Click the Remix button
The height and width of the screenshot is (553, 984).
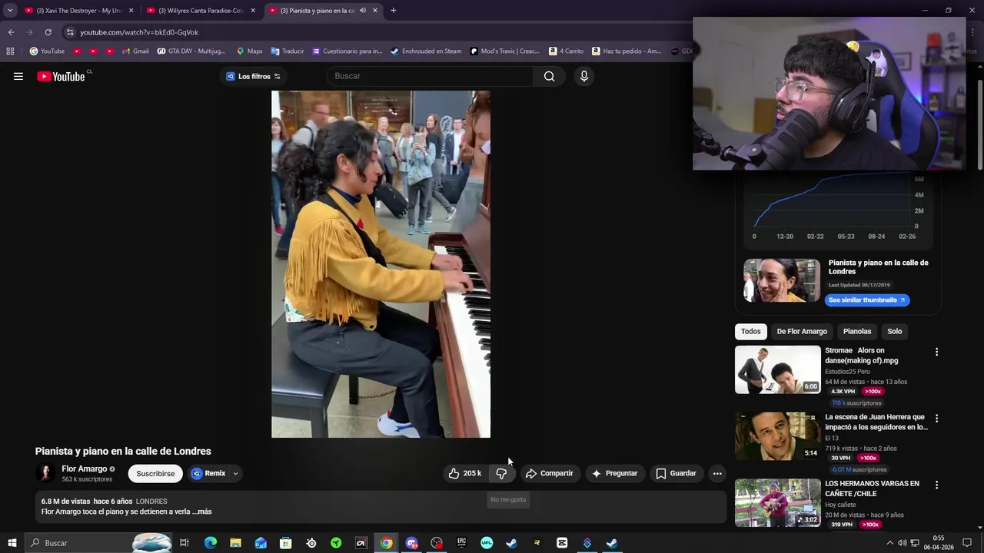tap(208, 473)
